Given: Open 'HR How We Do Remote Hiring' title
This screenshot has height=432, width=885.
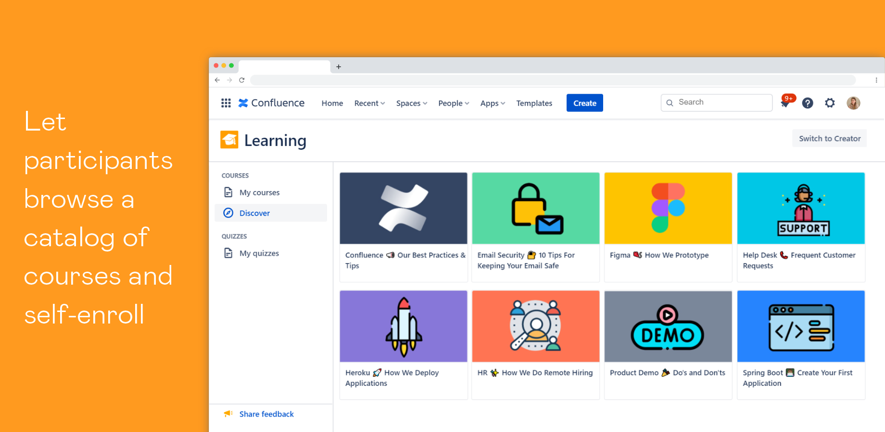Looking at the screenshot, I should pos(535,372).
